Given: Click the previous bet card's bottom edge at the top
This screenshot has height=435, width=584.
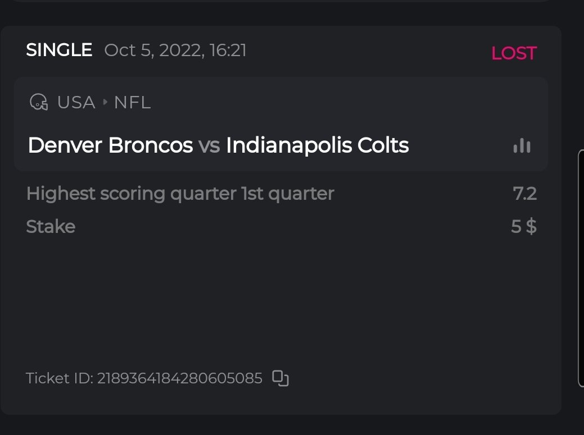Looking at the screenshot, I should point(281,1).
